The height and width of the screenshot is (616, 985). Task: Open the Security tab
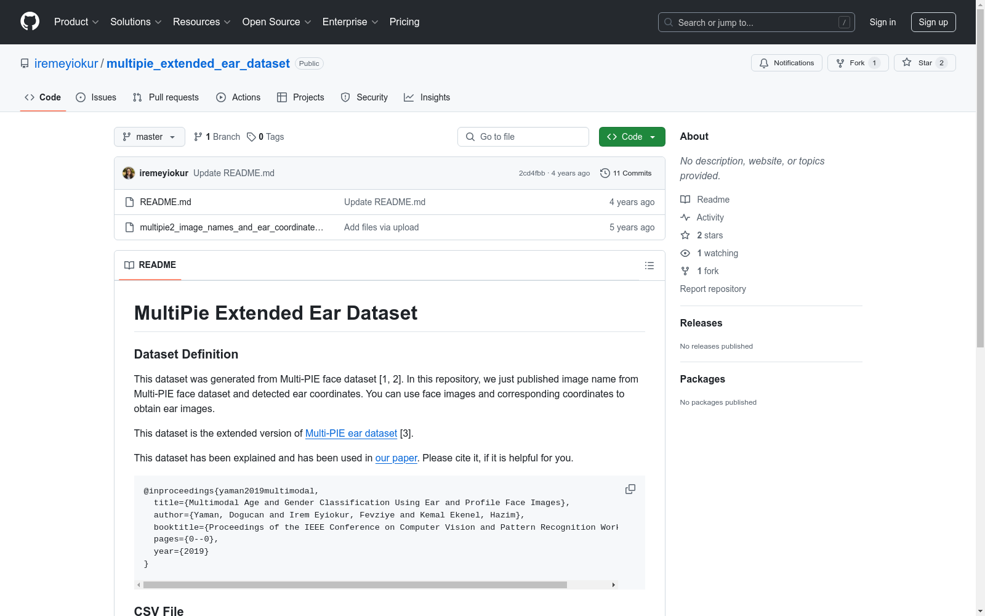click(x=364, y=97)
